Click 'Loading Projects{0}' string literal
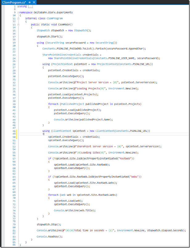190x248 pixels. point(90,88)
